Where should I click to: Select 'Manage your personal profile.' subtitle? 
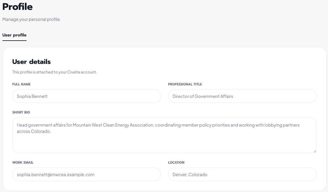click(31, 19)
